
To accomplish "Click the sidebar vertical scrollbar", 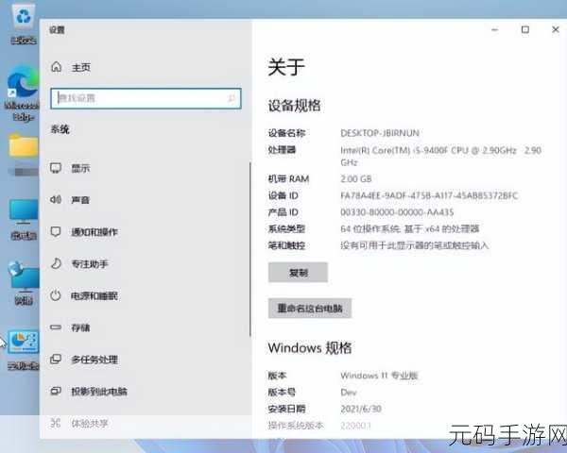I will 249,249.
